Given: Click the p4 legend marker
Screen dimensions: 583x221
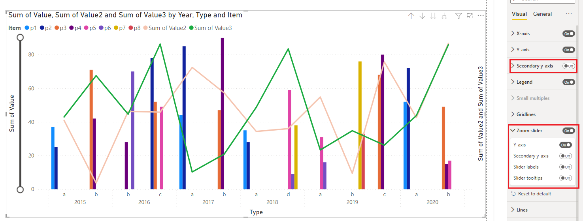Looking at the screenshot, I should point(72,28).
